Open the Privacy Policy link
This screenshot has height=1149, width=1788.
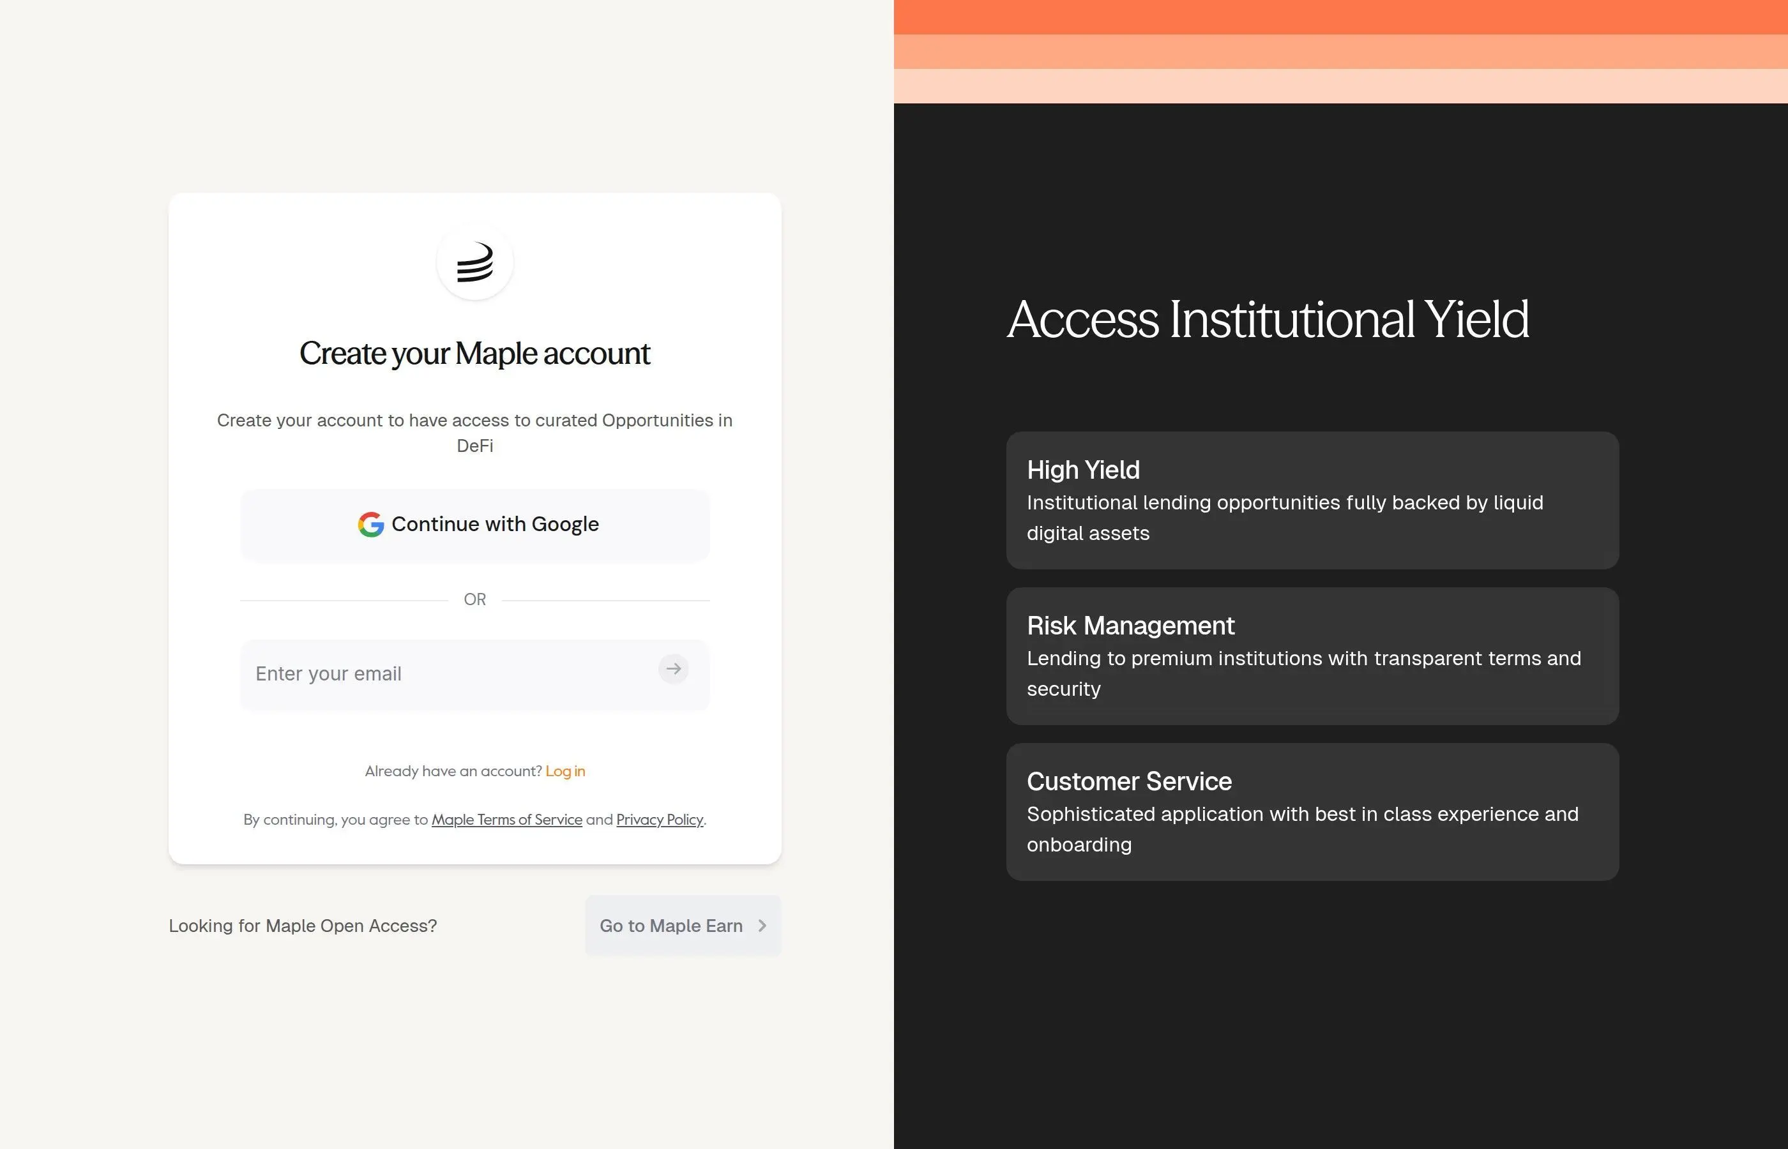pyautogui.click(x=660, y=819)
